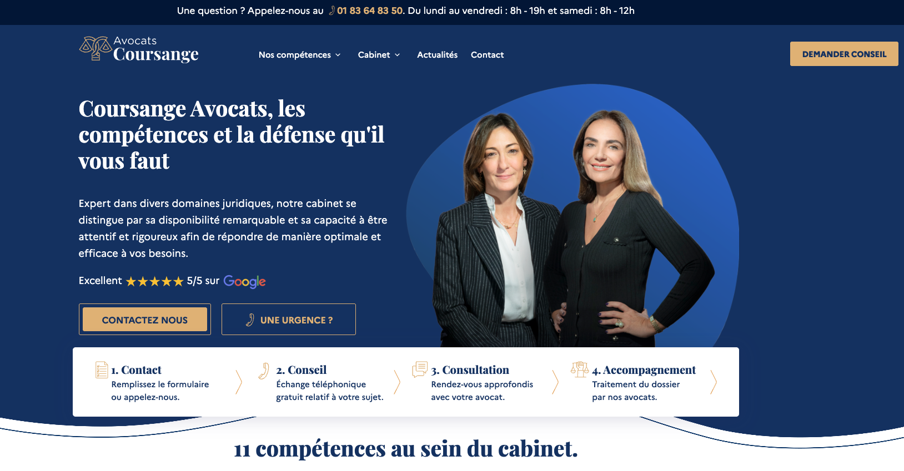Click the scales icon beside 4. Accompagnement
Screen dimensions: 904x471
coord(580,369)
